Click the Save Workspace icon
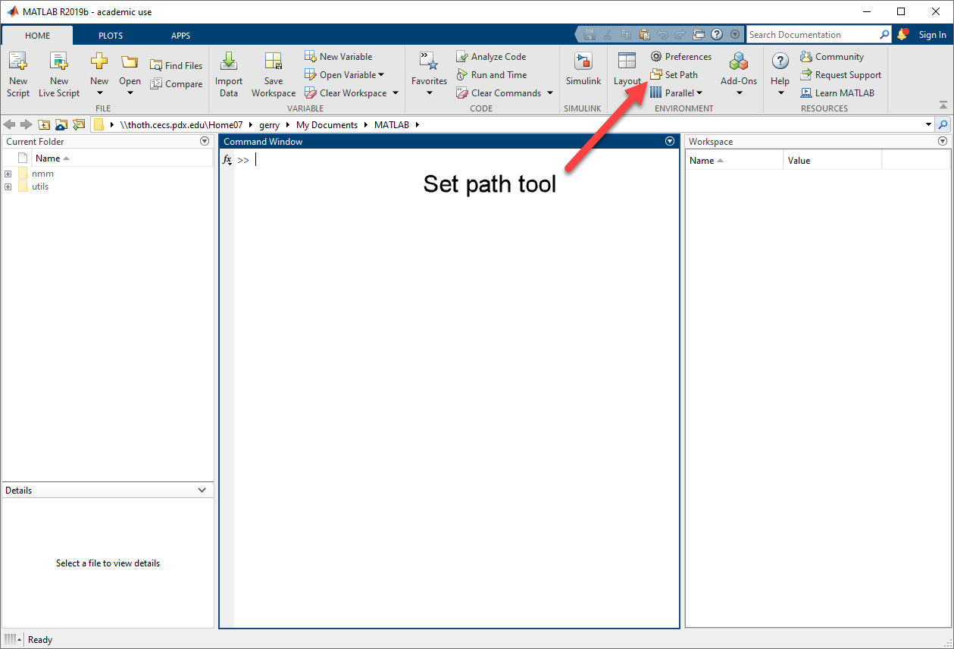Viewport: 954px width, 649px height. (274, 62)
